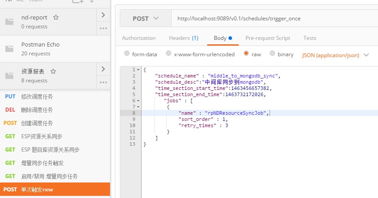Image resolution: width=378 pixels, height=198 pixels.
Task: Star the nd-report collection
Action: coord(56,17)
